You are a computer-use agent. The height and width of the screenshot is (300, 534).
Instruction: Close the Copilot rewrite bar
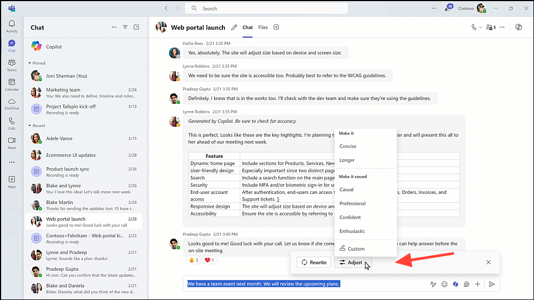488,262
